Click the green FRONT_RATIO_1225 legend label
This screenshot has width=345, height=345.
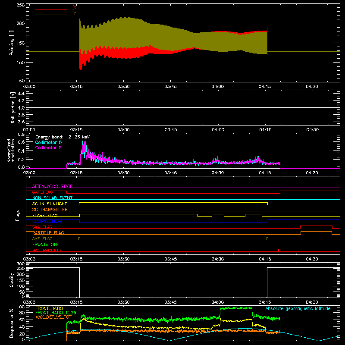(56, 313)
